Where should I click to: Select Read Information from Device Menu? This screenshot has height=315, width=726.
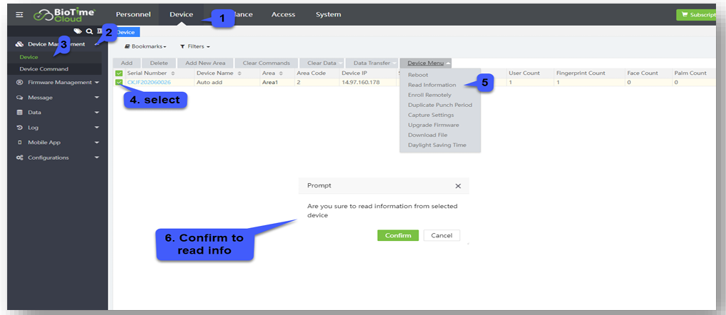coord(432,85)
